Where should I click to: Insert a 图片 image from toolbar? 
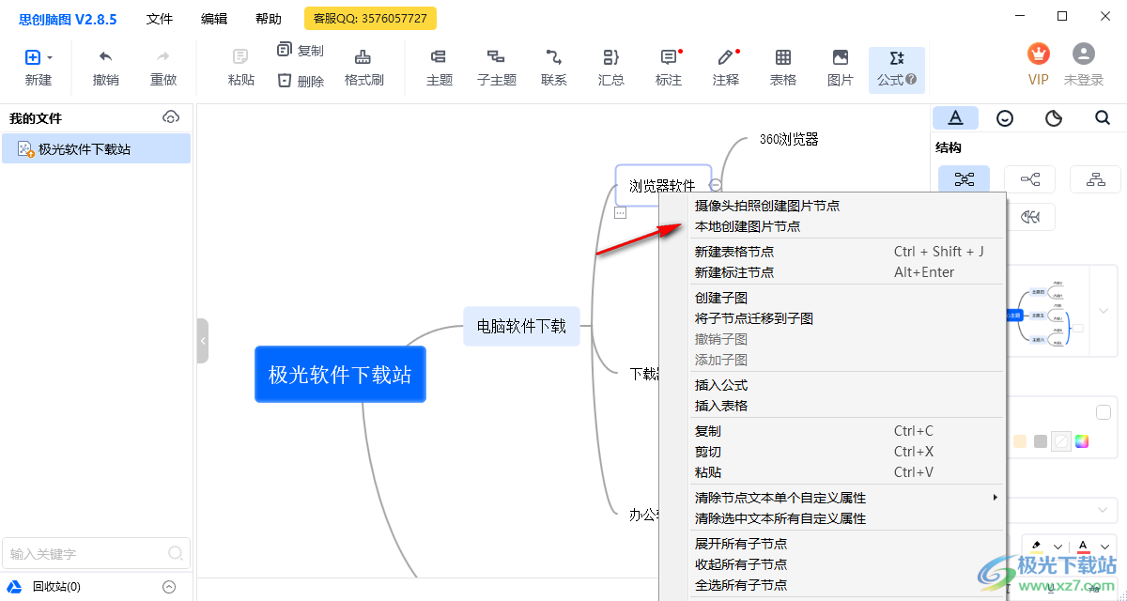(x=841, y=69)
